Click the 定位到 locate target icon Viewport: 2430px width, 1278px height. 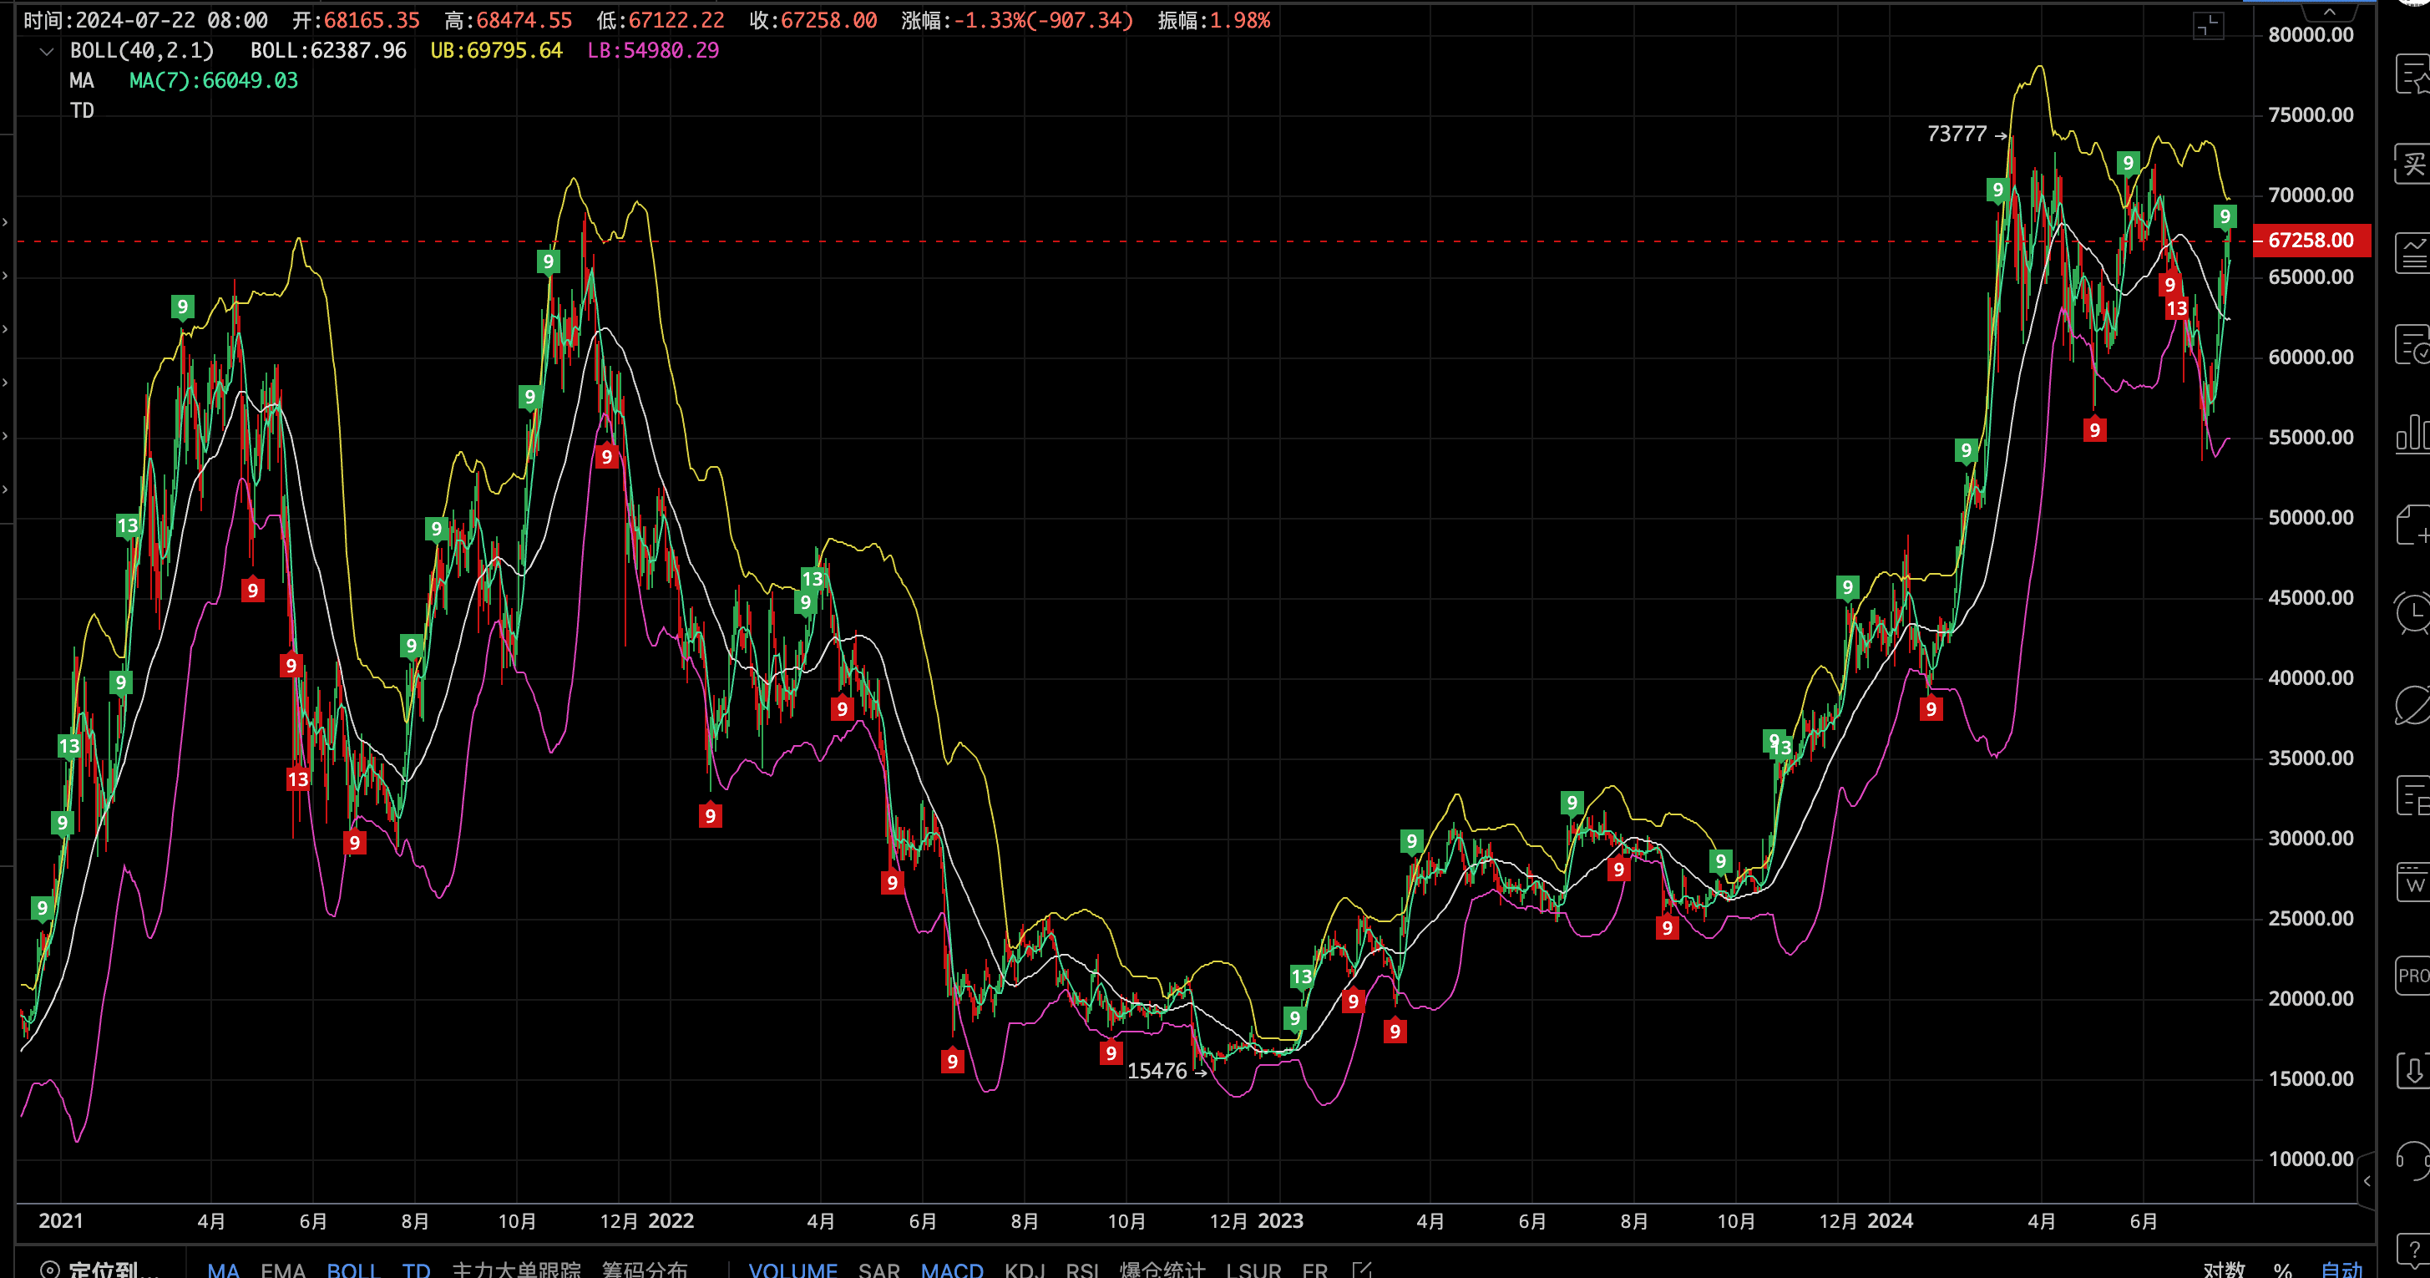[50, 1270]
